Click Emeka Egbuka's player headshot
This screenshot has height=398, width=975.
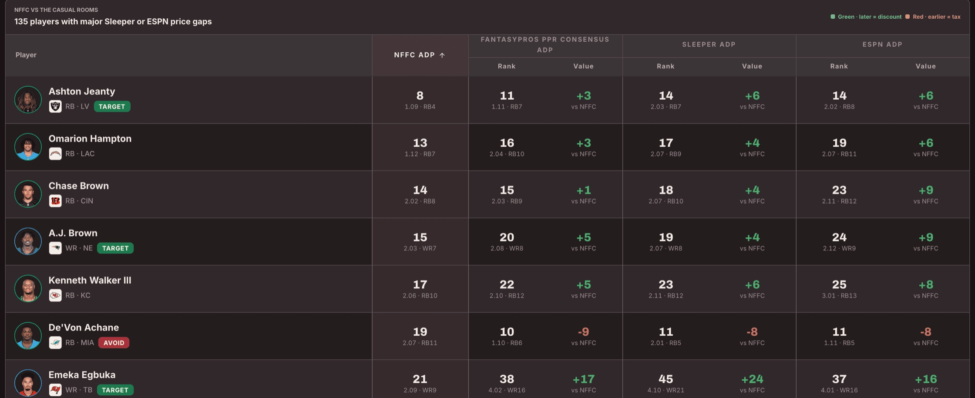(28, 383)
